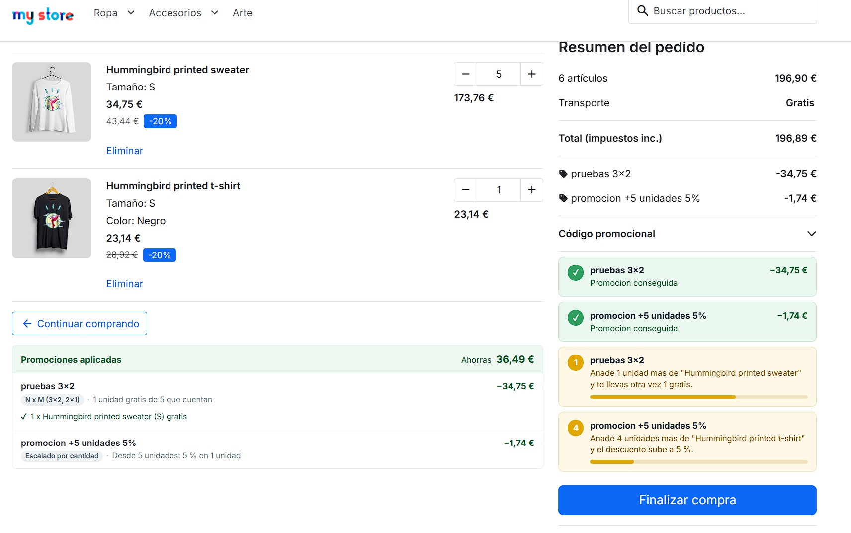Click the yellow badge numbered 1
Image resolution: width=851 pixels, height=533 pixels.
[576, 362]
